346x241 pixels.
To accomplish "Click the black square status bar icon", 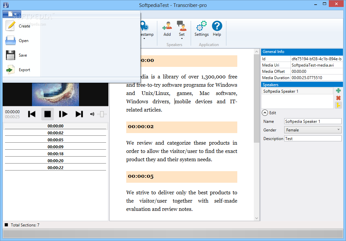I will 6,225.
